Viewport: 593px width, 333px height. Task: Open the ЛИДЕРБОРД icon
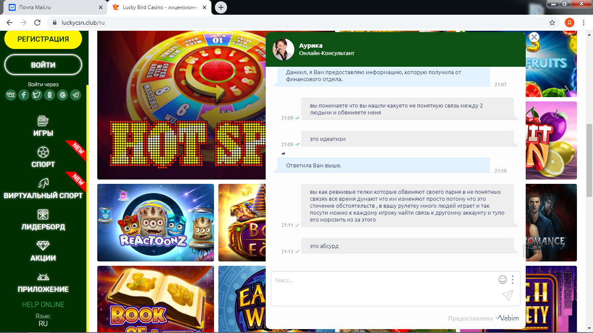click(43, 215)
